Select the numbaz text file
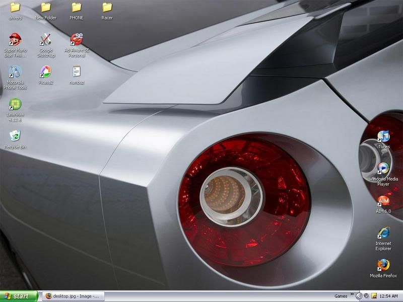 click(x=77, y=72)
